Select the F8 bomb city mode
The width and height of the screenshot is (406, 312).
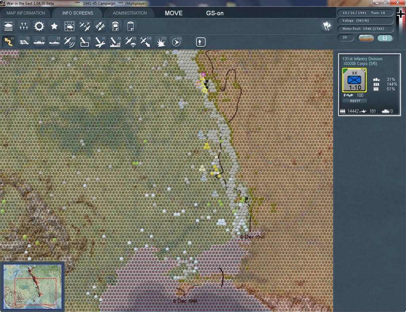coord(115,42)
